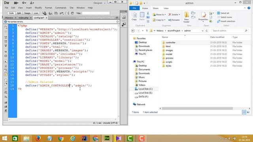Switch to Design view
Viewport: 253px width, 142px height.
27,13
